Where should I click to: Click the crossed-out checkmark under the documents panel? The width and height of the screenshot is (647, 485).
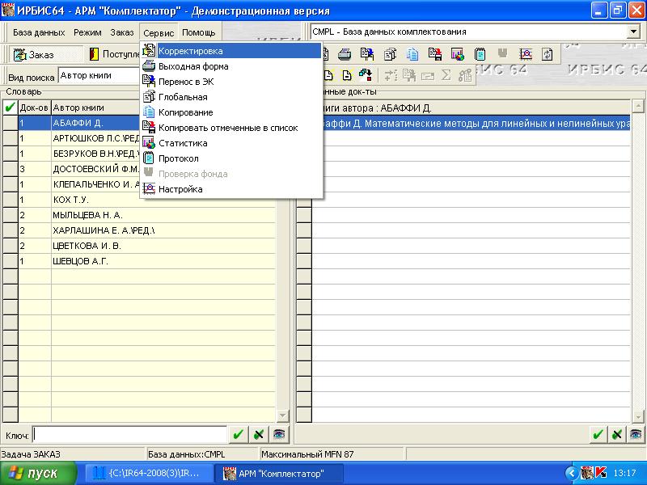[x=617, y=434]
